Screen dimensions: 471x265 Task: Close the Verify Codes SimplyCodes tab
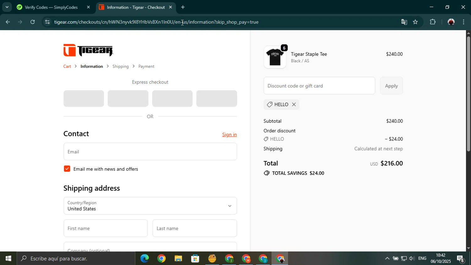point(88,7)
